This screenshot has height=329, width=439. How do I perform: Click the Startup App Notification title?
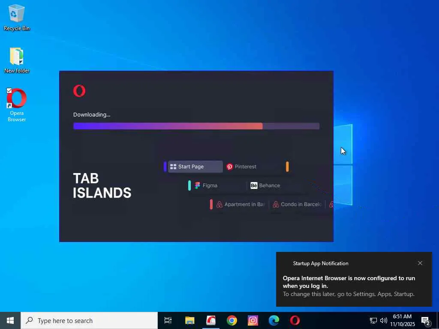pos(321,263)
